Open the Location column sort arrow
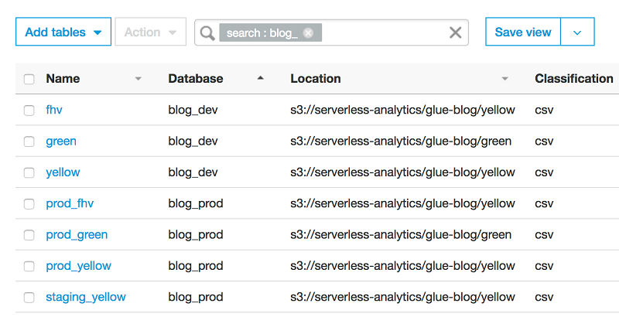 [504, 78]
